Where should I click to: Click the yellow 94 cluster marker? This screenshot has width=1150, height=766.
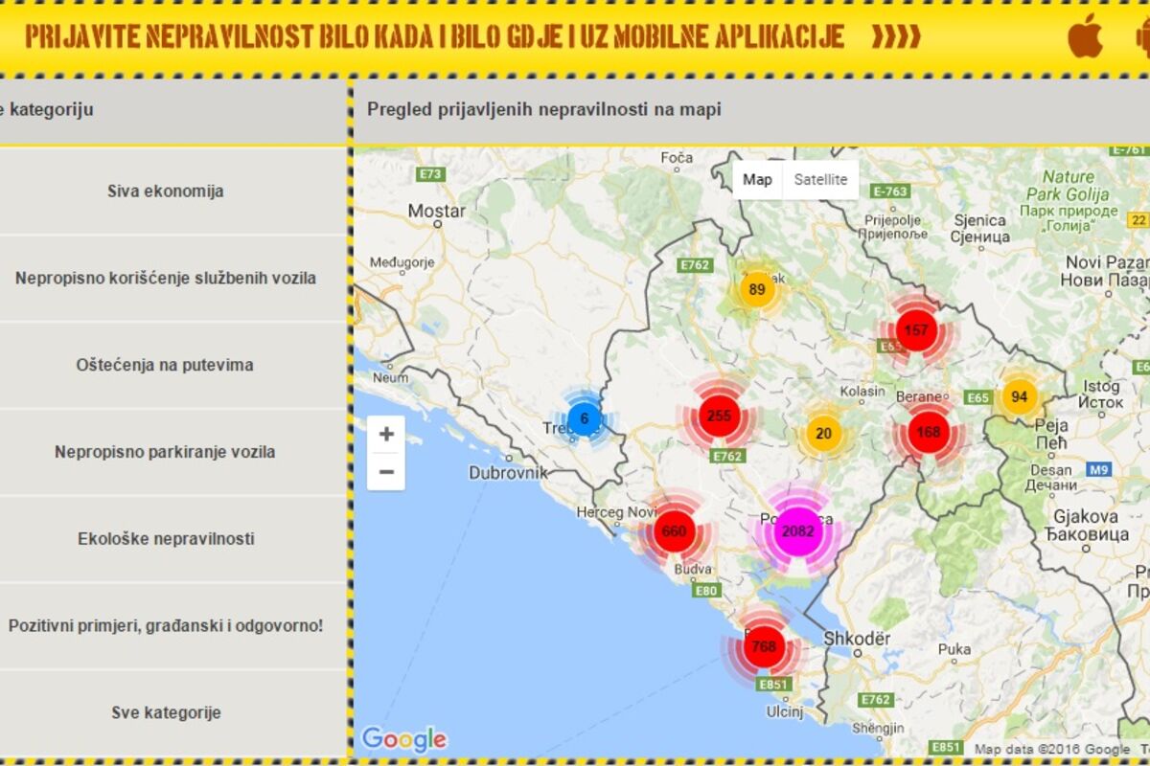point(1019,396)
